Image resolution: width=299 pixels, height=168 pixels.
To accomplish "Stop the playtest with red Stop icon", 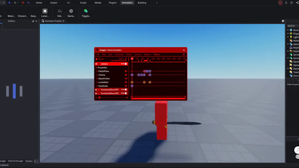I will point(23,3).
